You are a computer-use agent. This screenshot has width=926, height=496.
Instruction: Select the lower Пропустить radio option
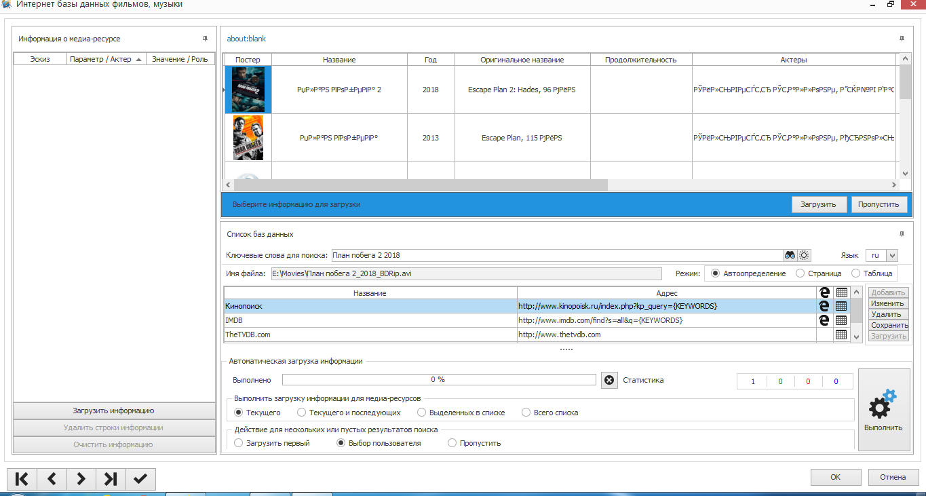[x=452, y=443]
